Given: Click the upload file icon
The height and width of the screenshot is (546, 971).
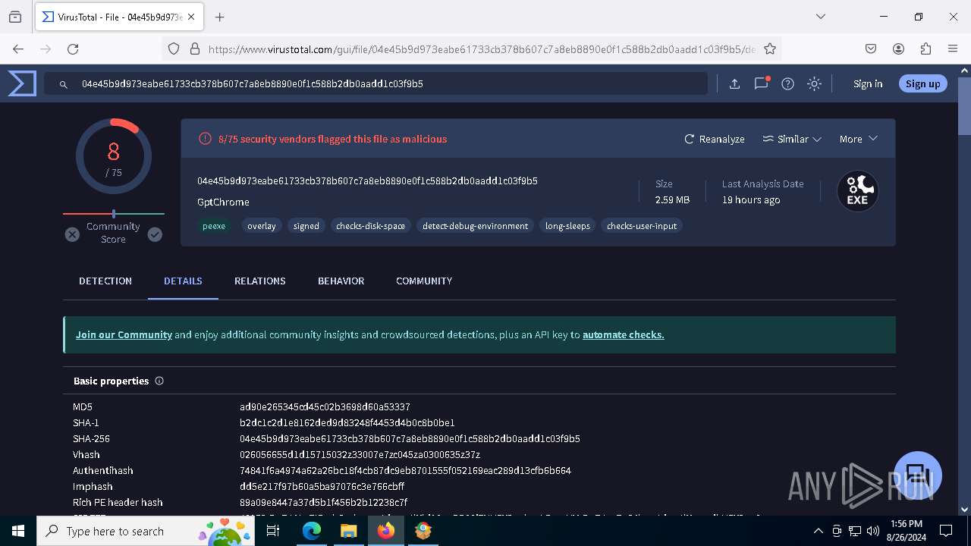Looking at the screenshot, I should [x=734, y=84].
